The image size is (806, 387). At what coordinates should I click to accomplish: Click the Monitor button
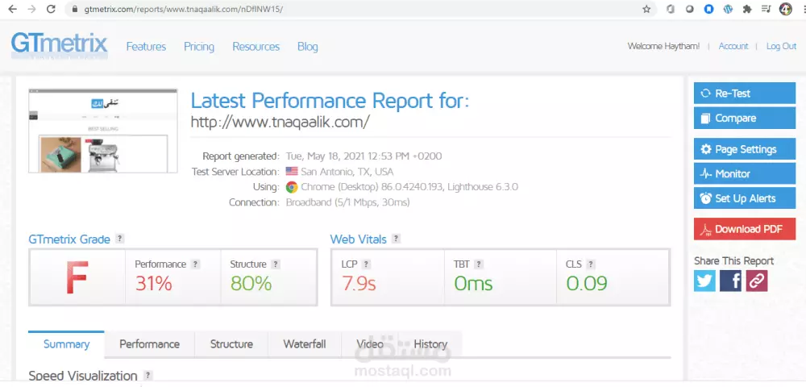tap(744, 173)
